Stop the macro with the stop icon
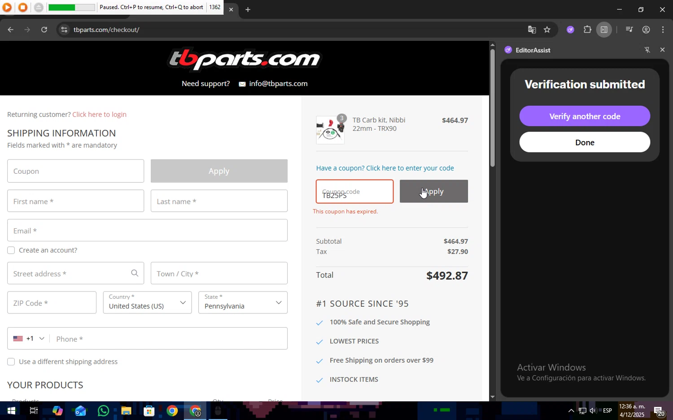Image resolution: width=673 pixels, height=420 pixels. 23,7
